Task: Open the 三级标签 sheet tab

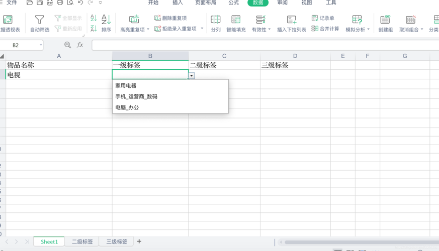Action: (x=117, y=241)
